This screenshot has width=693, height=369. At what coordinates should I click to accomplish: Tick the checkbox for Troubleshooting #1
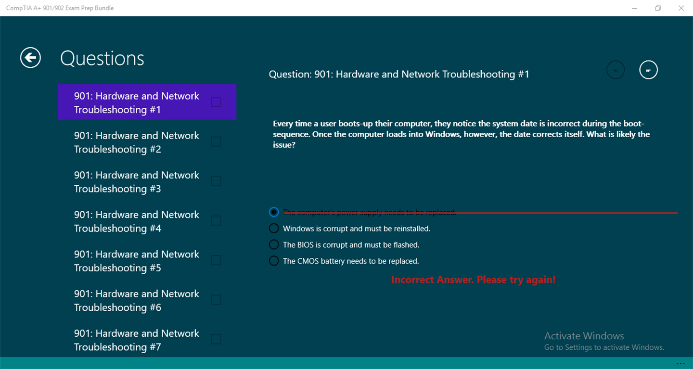click(216, 102)
